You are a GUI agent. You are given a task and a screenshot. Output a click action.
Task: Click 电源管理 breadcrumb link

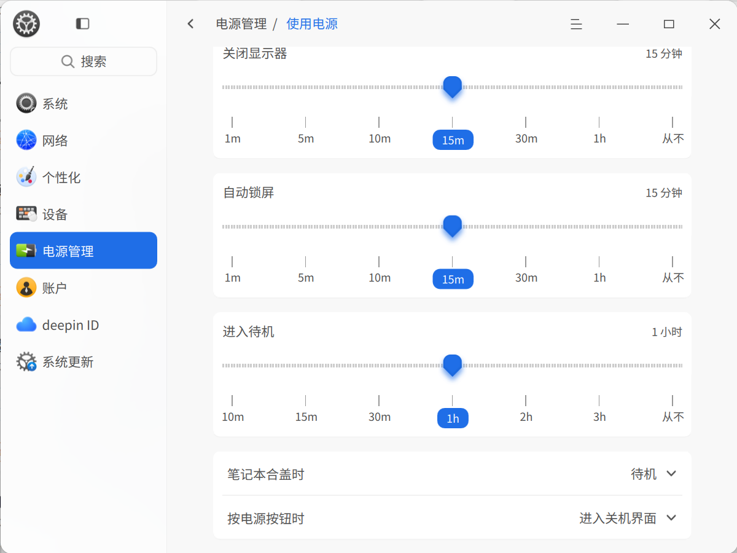tap(241, 24)
